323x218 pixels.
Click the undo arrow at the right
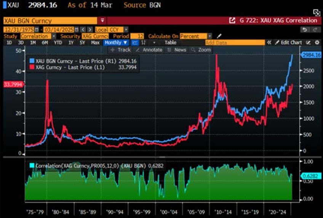305,30
